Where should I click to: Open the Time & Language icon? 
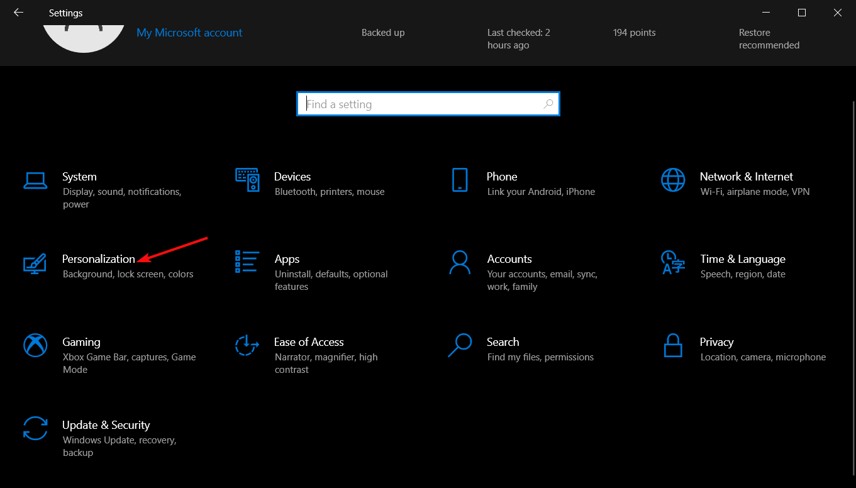(673, 262)
